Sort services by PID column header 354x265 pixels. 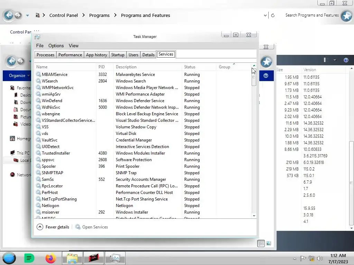102,67
